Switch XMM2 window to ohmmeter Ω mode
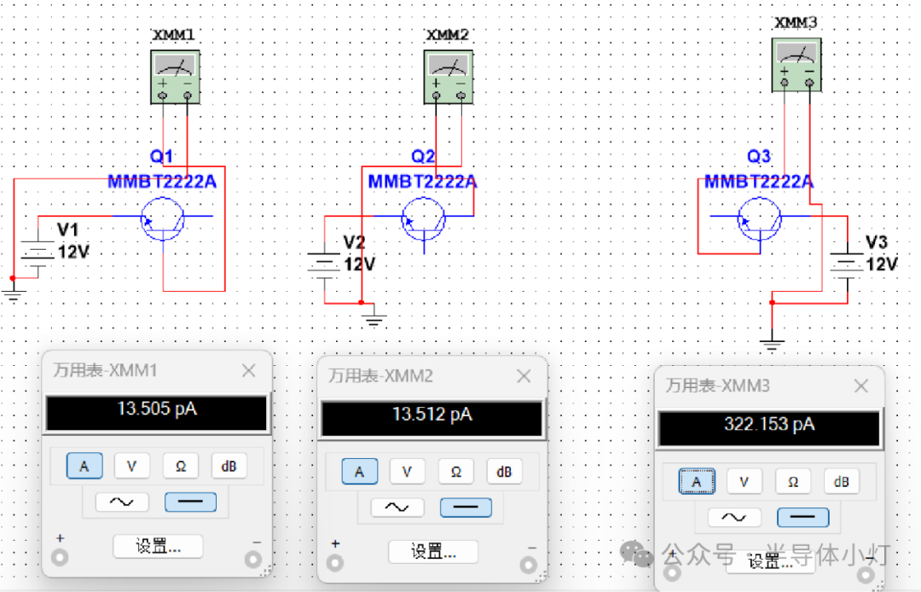 [x=455, y=472]
